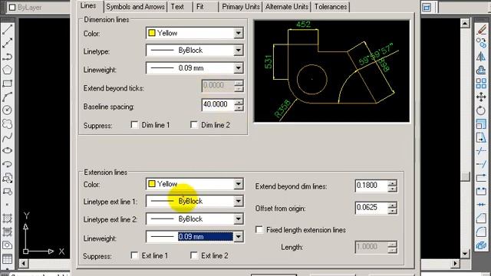
Task: Increase Extend beyond dim lines value
Action: pyautogui.click(x=392, y=182)
